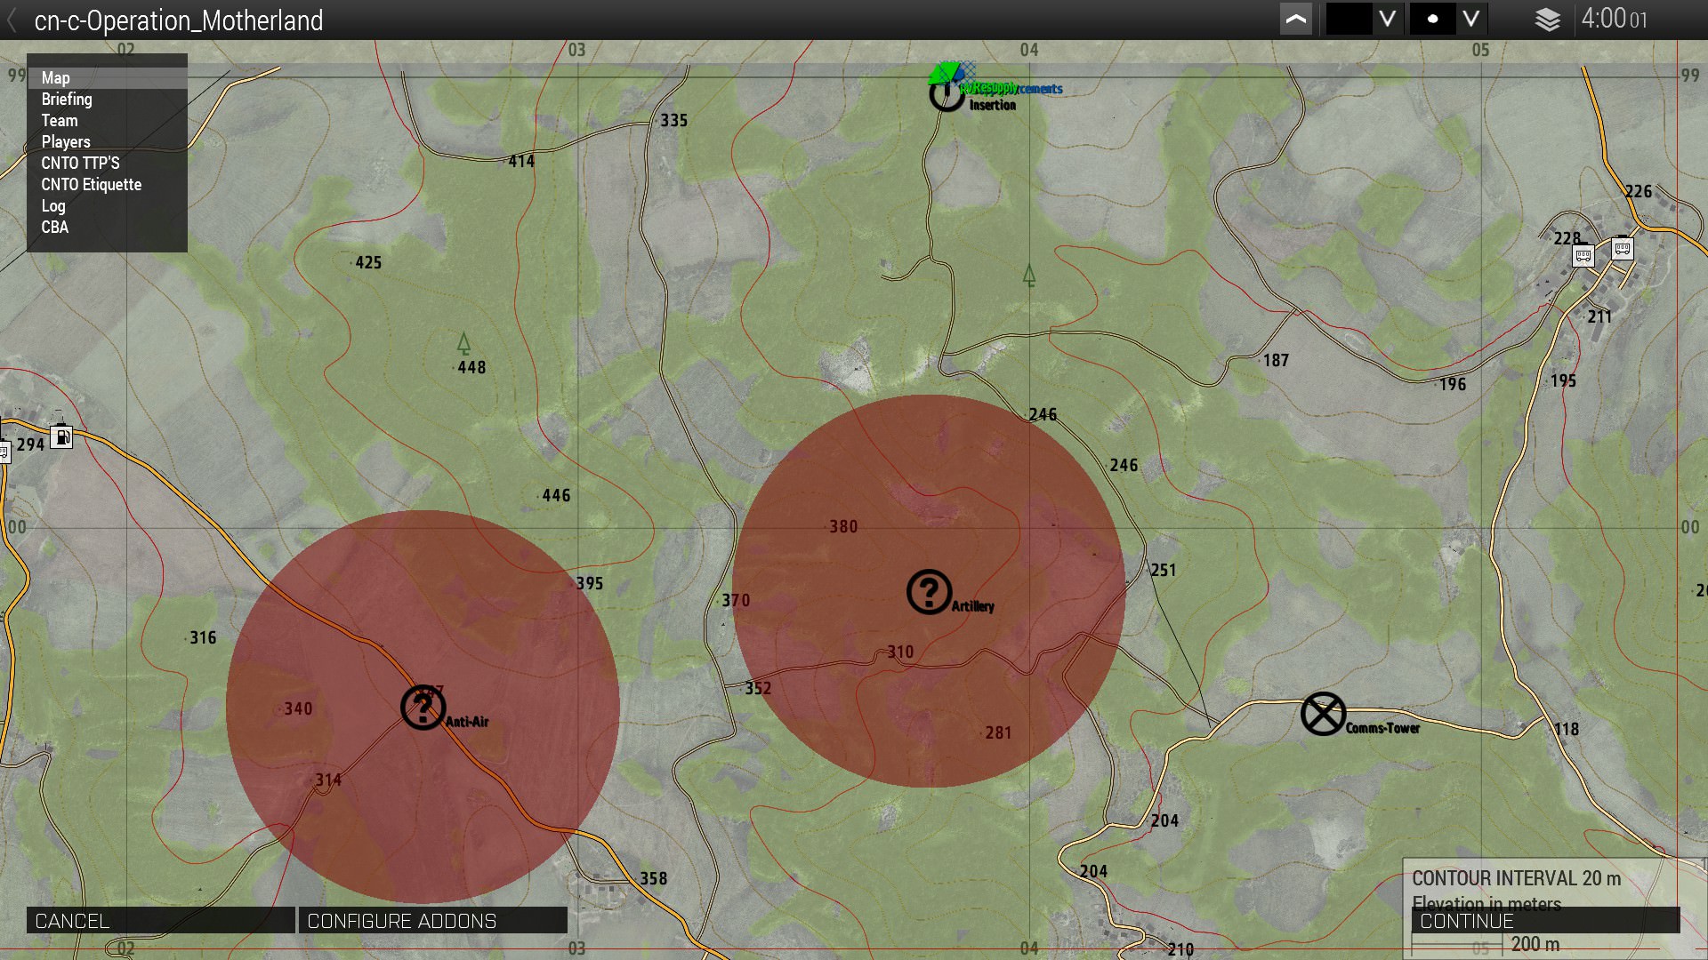The height and width of the screenshot is (960, 1708).
Task: Click the fuel station map icon
Action: click(61, 436)
